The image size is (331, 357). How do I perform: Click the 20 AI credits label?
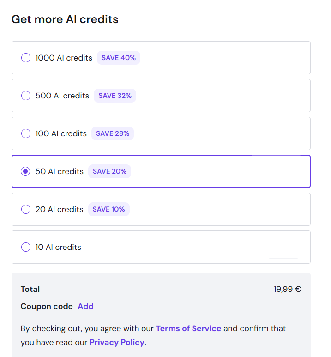click(x=60, y=209)
